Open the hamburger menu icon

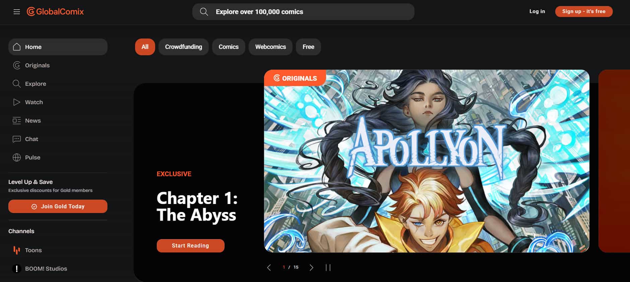coord(17,12)
